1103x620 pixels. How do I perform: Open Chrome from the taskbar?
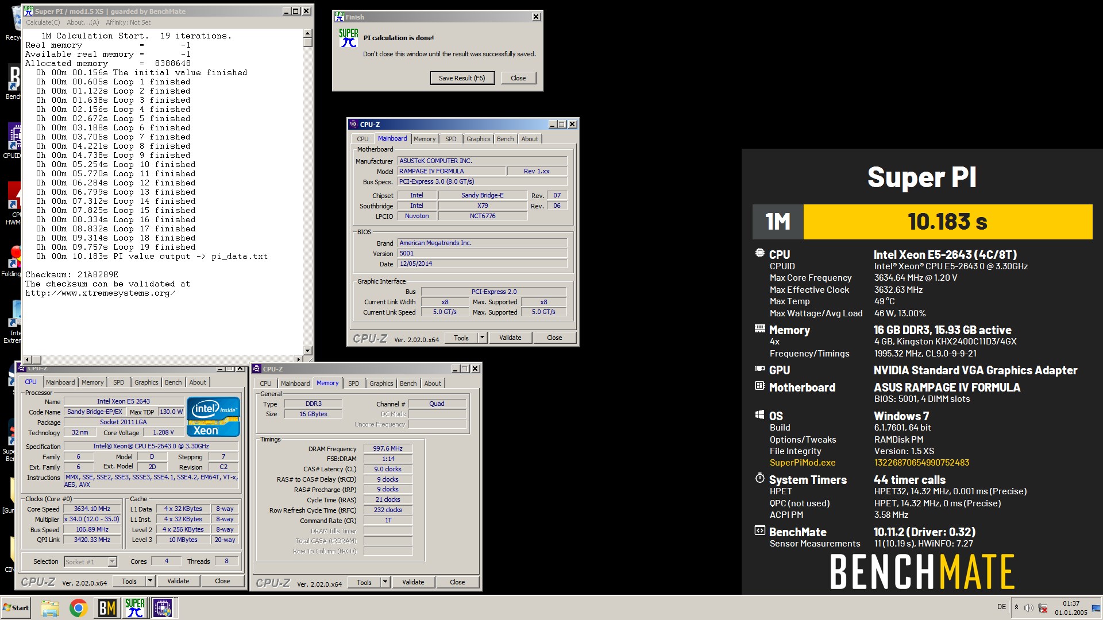[x=78, y=608]
